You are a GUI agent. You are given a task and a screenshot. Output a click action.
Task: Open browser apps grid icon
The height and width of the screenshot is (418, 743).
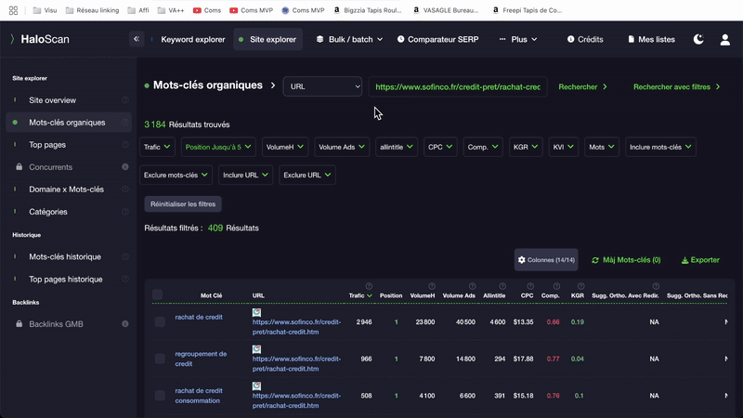[13, 10]
